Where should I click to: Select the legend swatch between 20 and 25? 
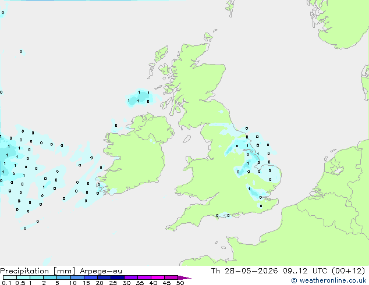pos(104,277)
